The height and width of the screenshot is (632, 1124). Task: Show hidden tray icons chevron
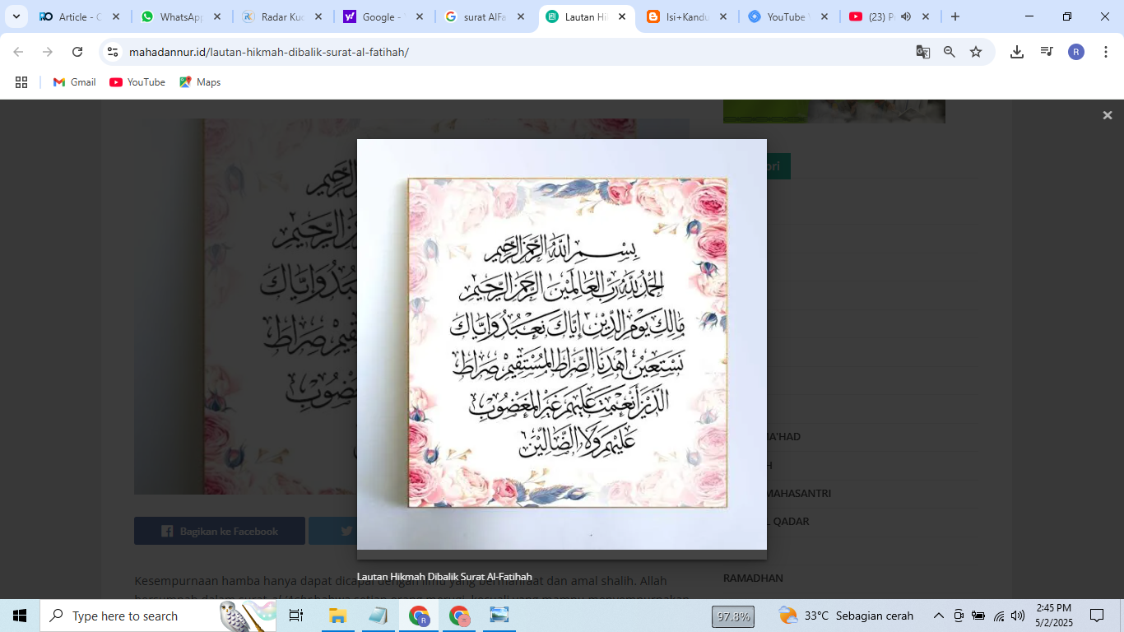pos(938,616)
